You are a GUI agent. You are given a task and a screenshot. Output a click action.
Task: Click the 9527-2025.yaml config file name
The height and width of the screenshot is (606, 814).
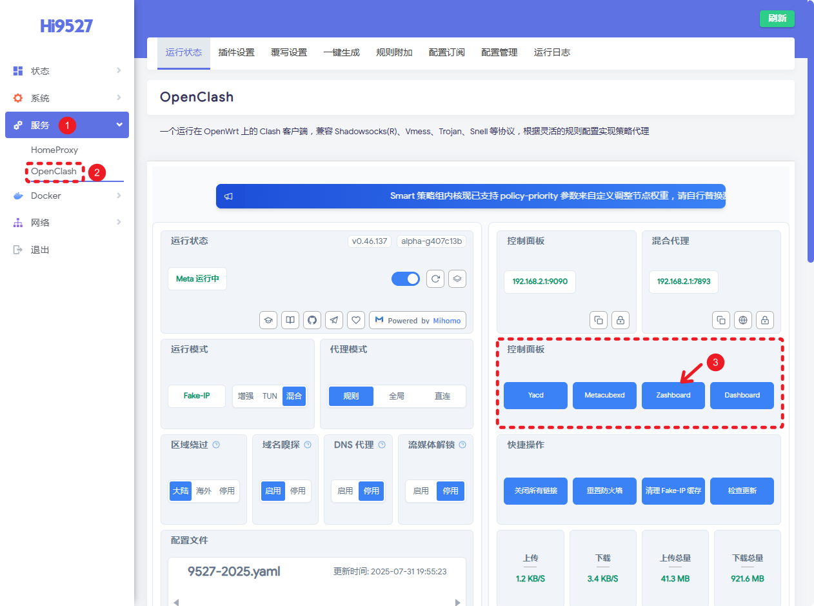pyautogui.click(x=234, y=571)
